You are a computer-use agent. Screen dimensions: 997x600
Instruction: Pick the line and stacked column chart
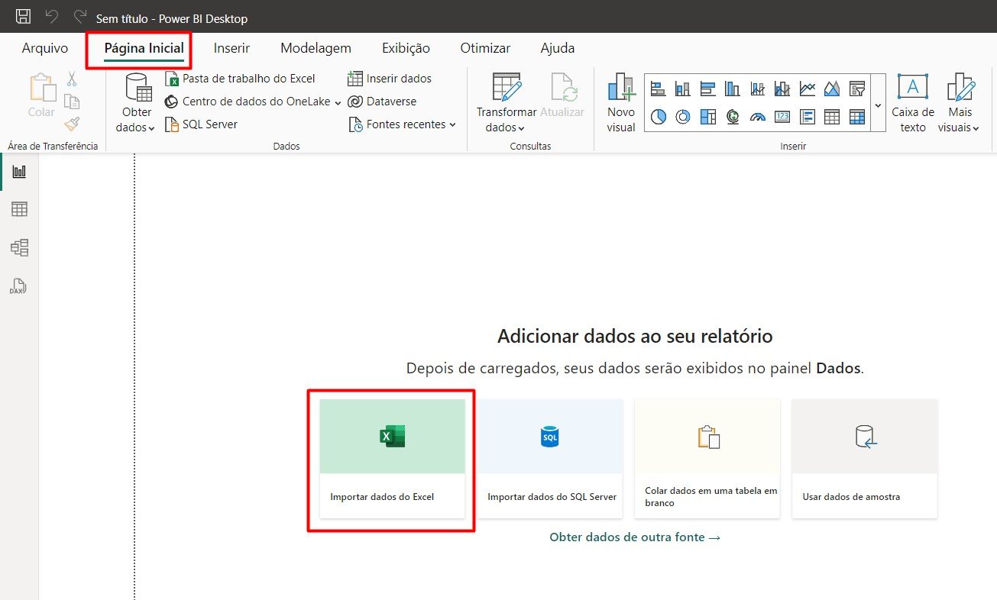[757, 89]
